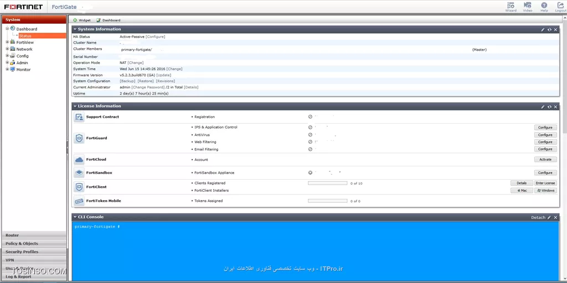
Task: Open the Video tutorials icon
Action: 527,7
